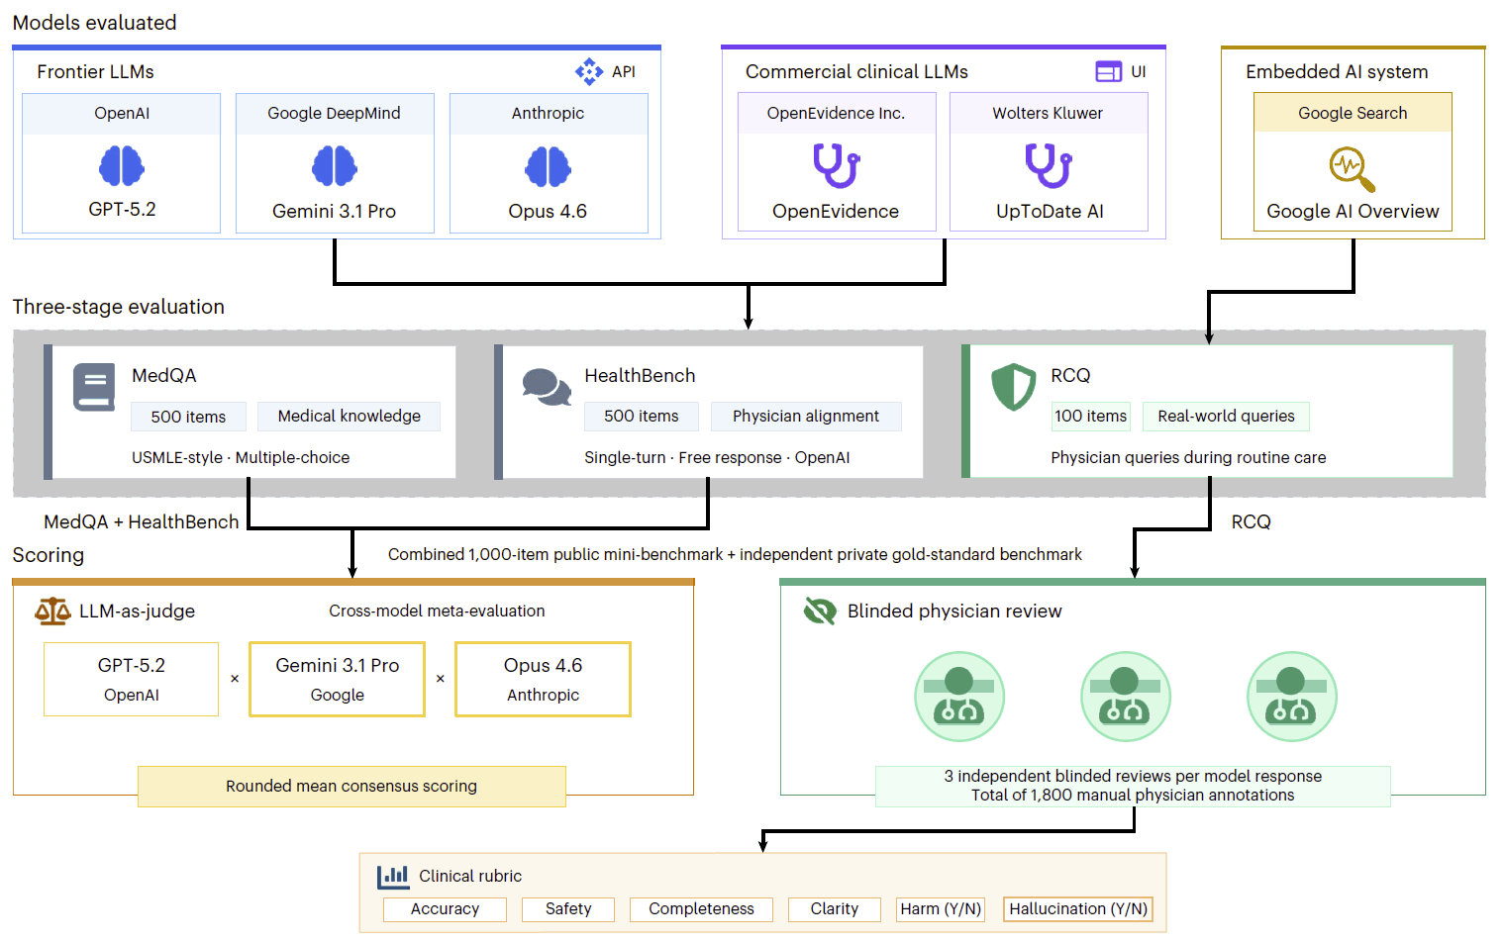Click the stethoscope icon above UpToDate AI
This screenshot has height=942, width=1504.
[1049, 165]
